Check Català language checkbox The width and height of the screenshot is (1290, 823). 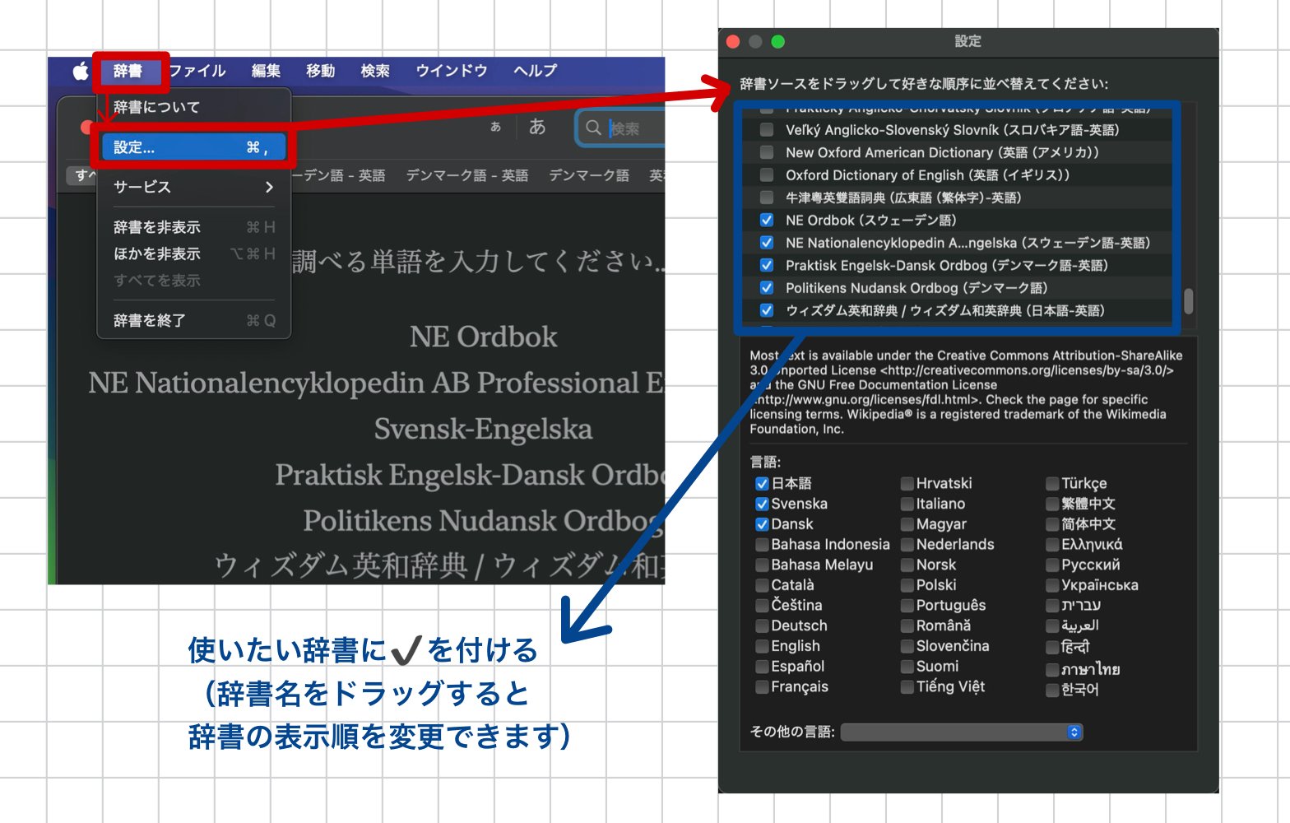click(762, 585)
